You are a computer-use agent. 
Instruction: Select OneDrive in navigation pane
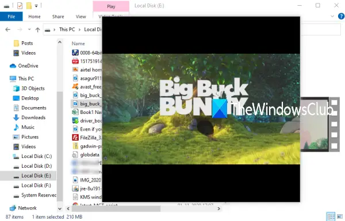[x=28, y=66]
